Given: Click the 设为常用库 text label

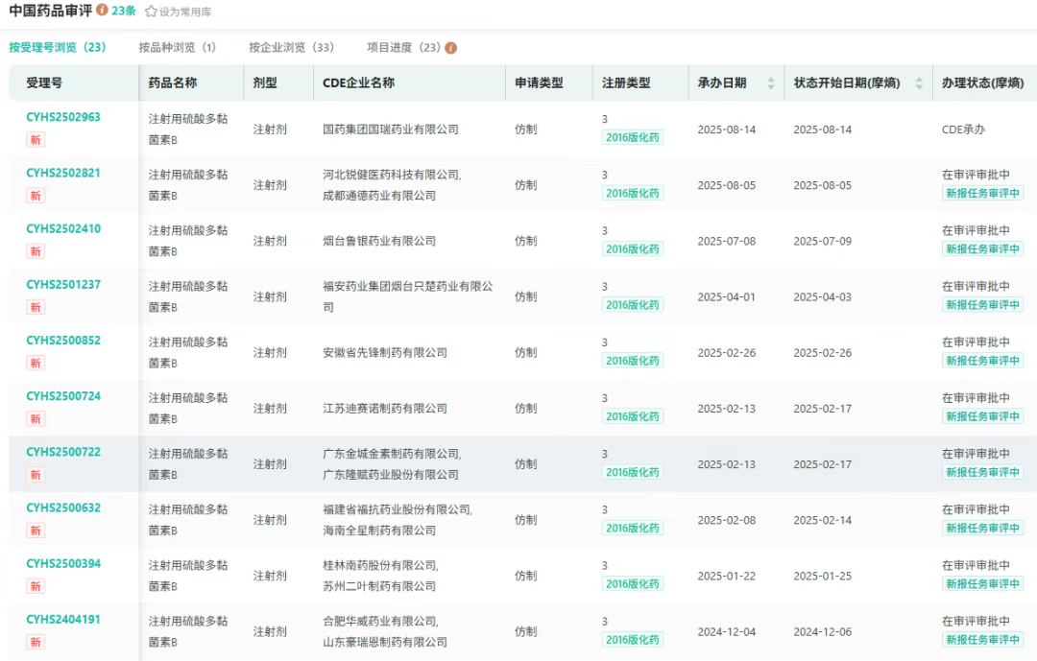Looking at the screenshot, I should pos(185,12).
